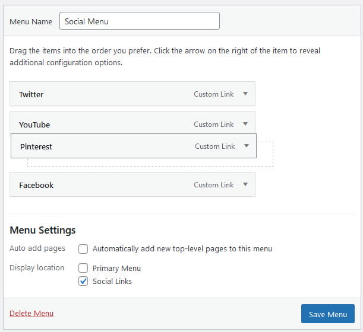Click Custom Link label on Twitter item

[x=214, y=94]
